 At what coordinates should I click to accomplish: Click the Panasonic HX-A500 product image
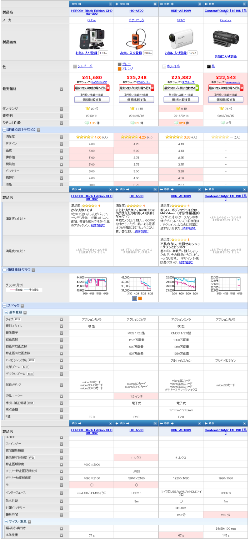(136, 39)
